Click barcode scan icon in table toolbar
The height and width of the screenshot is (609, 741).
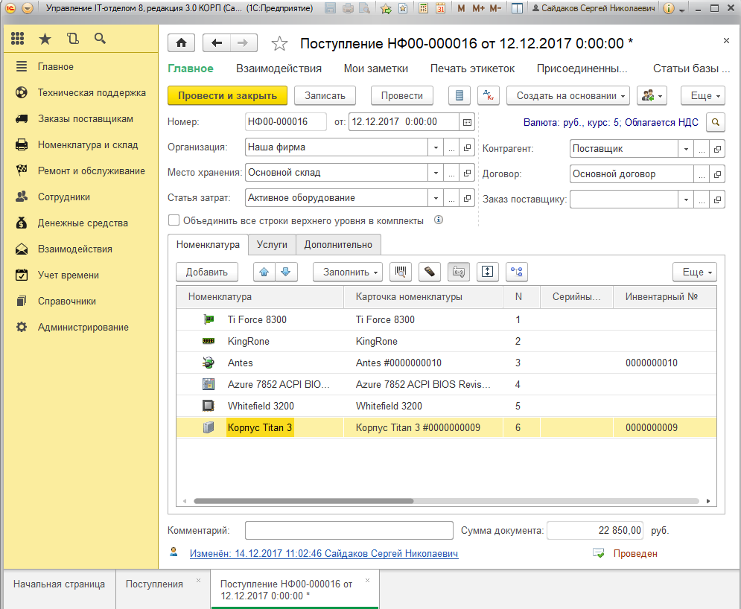pos(401,272)
